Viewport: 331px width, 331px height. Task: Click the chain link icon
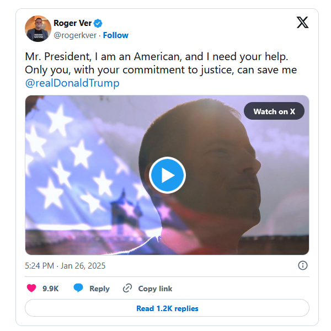pyautogui.click(x=127, y=289)
